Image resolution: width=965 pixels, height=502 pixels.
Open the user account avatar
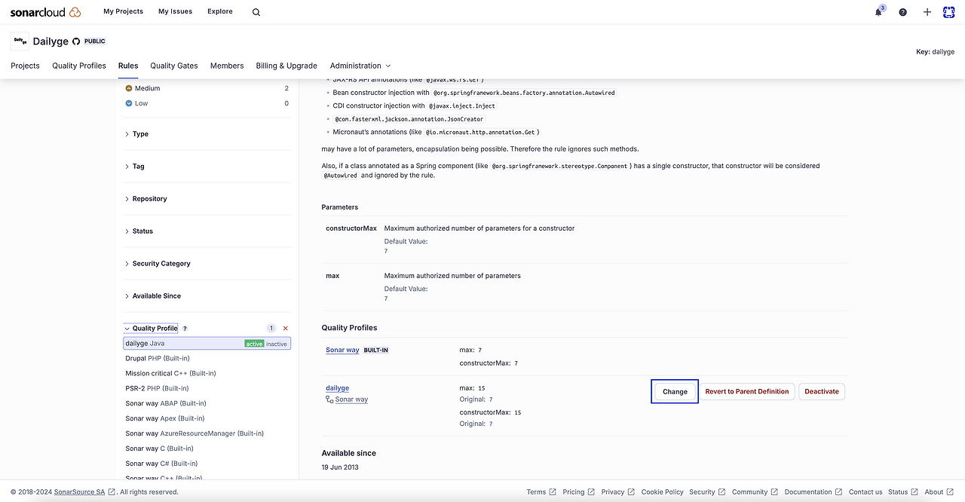tap(948, 12)
